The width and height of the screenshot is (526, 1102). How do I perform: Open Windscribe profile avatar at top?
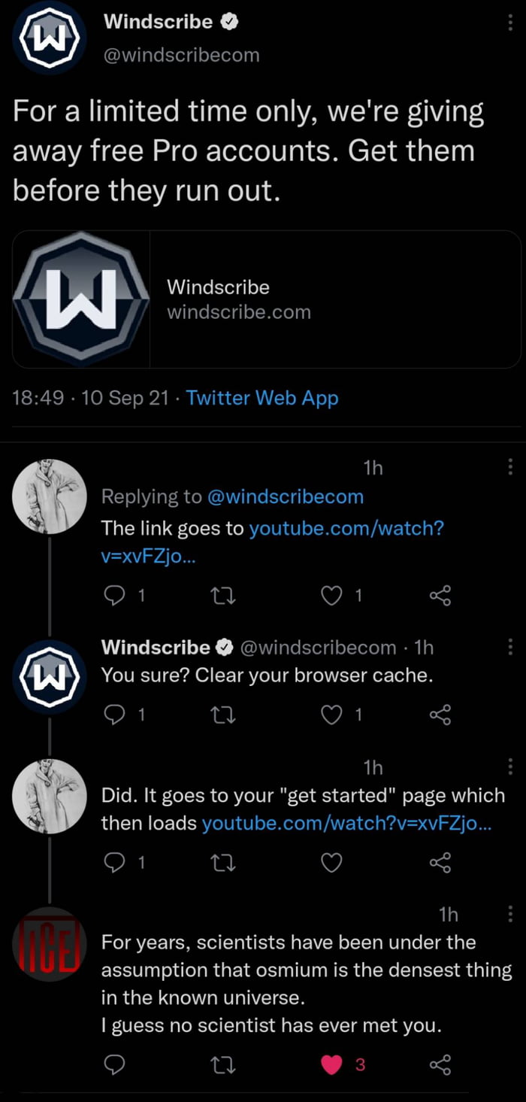pos(50,37)
